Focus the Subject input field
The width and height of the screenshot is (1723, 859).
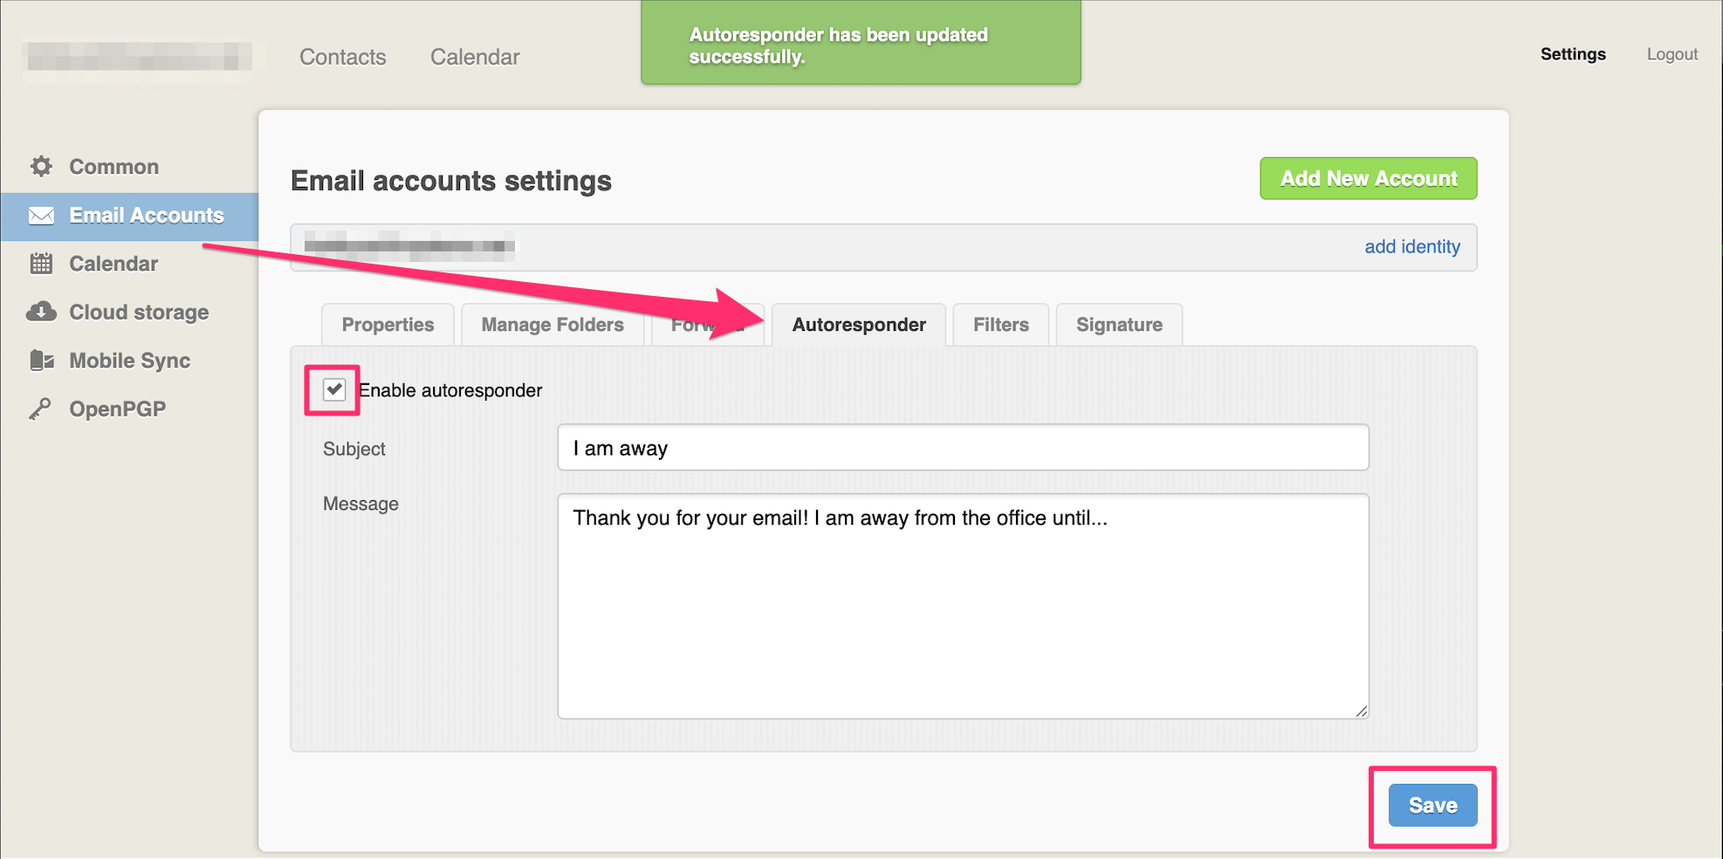tap(963, 448)
